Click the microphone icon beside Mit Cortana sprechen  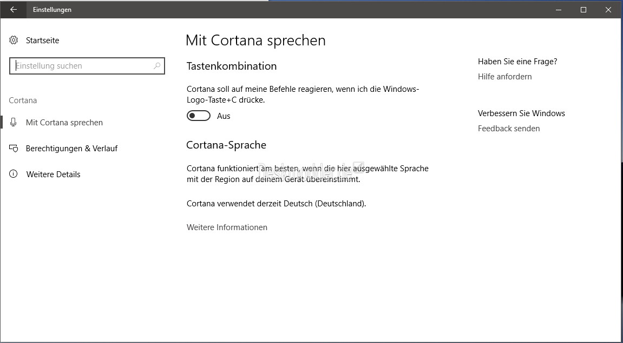click(14, 123)
